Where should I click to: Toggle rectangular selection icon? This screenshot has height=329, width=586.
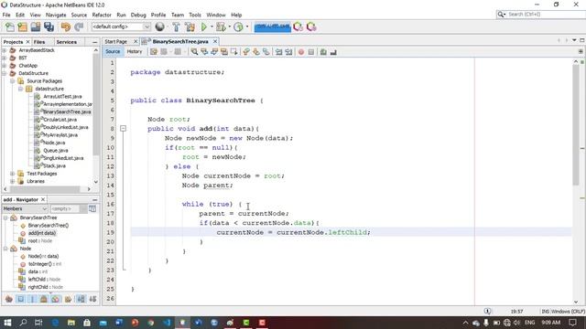click(234, 52)
